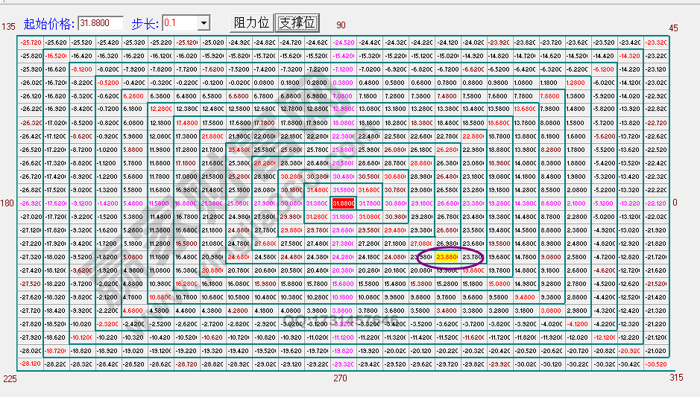700x397 pixels.
Task: Click the 支撑位 button
Action: 297,23
